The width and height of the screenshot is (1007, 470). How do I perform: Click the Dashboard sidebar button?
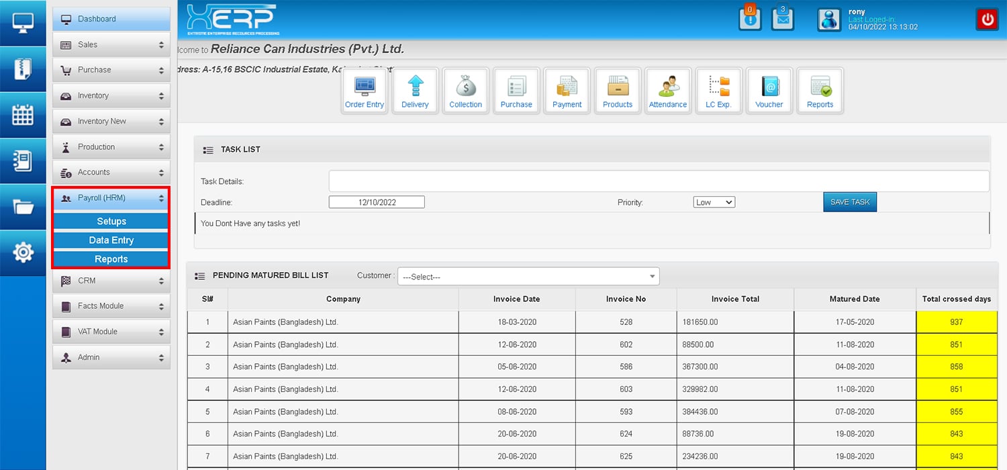(111, 19)
